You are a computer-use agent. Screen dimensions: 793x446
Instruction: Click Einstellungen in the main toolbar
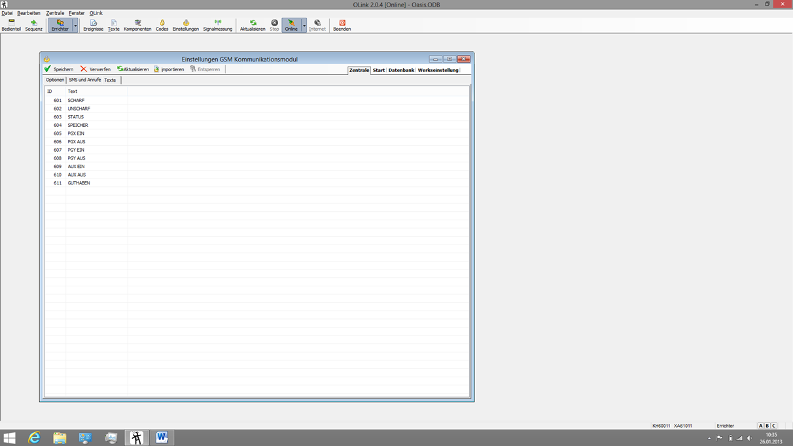185,25
